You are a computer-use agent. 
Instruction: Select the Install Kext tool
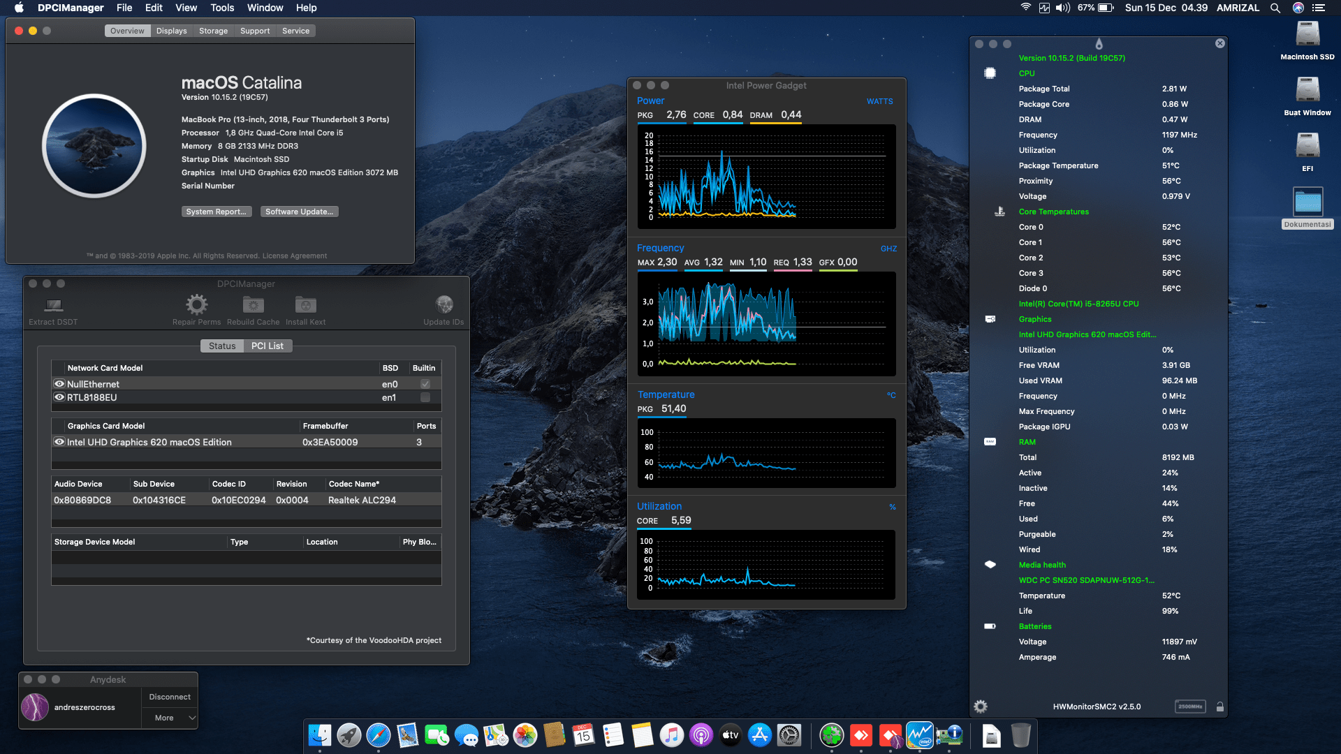click(x=305, y=307)
